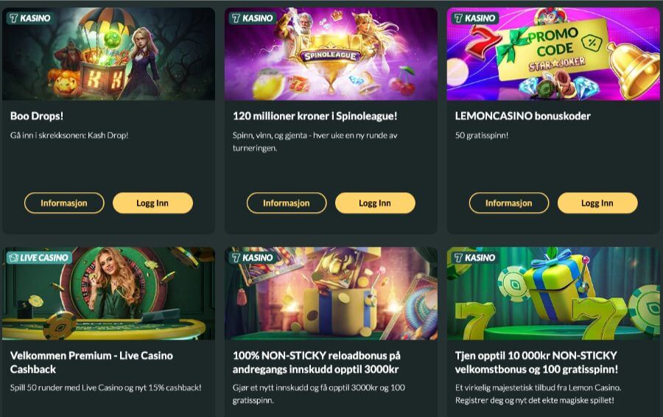Image resolution: width=663 pixels, height=417 pixels.
Task: Open the Boo Drops pumpkin banner image
Action: coord(109,54)
